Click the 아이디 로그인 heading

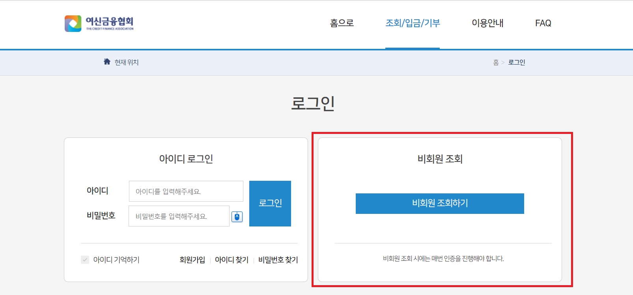186,159
